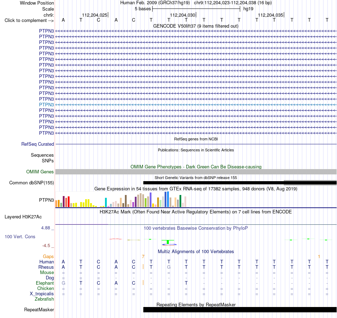The image size is (337, 318).
Task: Click the 'SNPs' track label
Action: click(x=48, y=161)
